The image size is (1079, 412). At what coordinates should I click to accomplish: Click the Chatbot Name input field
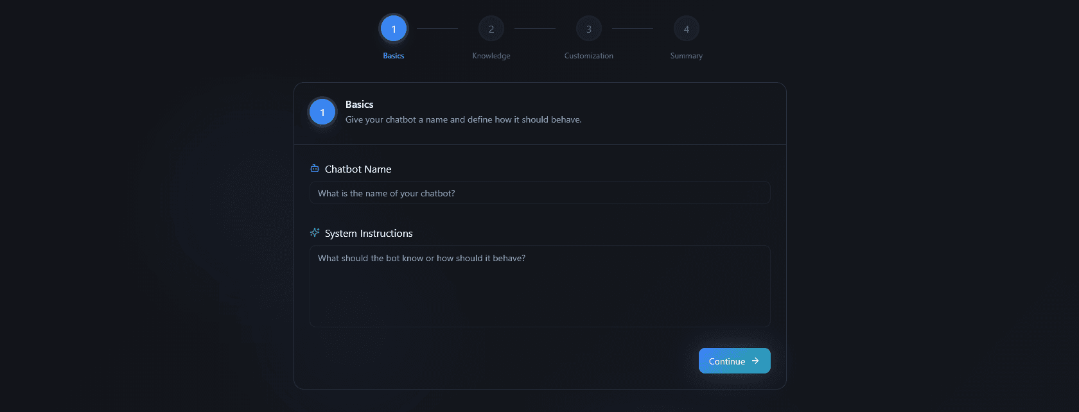(539, 193)
